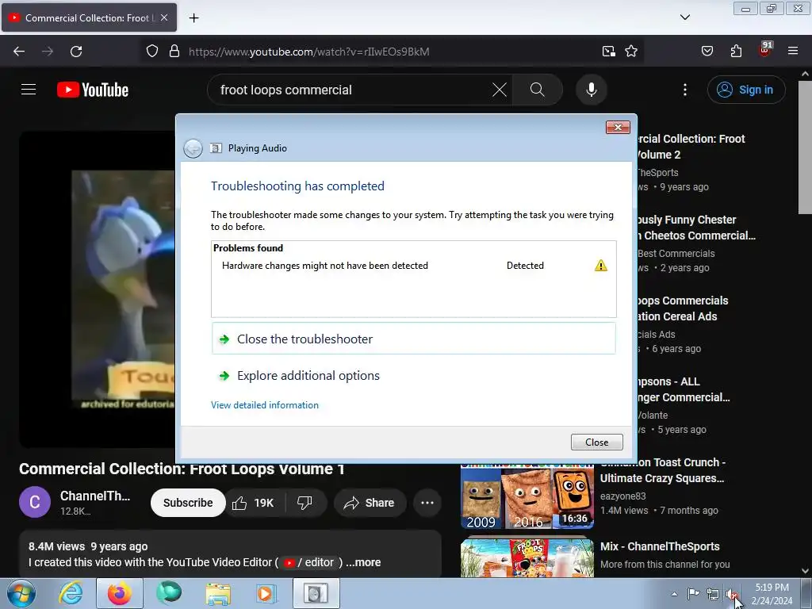
Task: Open a new browser tab
Action: 193,18
